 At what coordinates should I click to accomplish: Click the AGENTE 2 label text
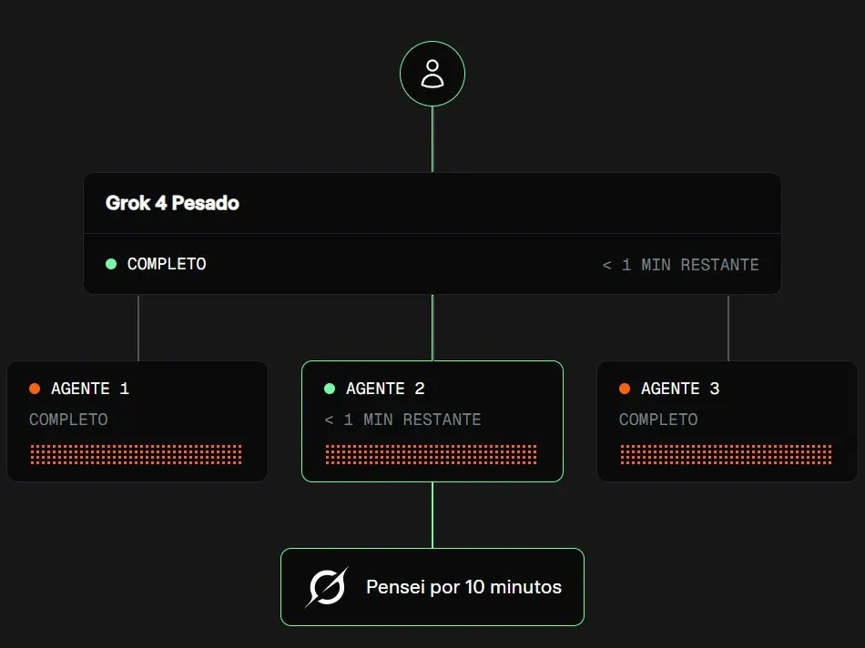385,389
